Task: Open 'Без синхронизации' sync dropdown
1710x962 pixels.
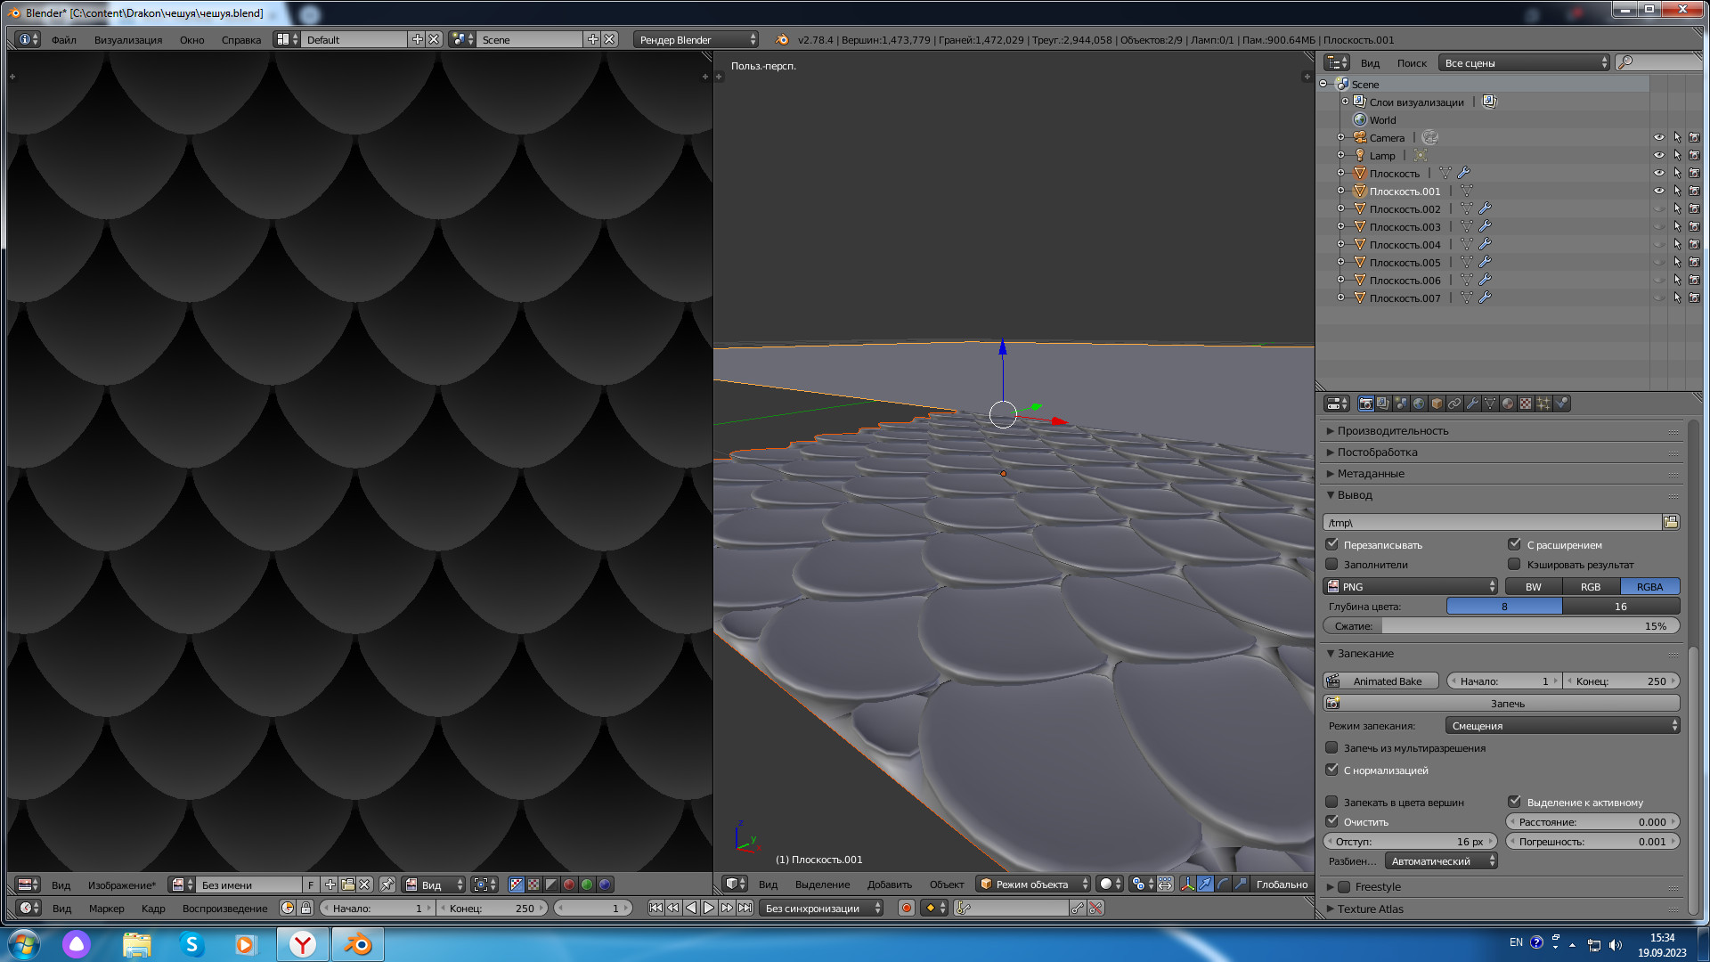Action: click(821, 908)
